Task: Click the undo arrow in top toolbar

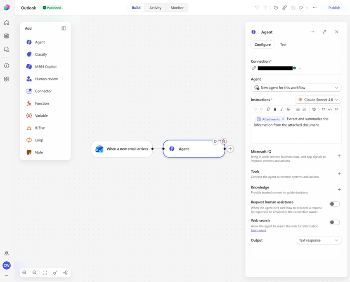Action: pos(257,7)
